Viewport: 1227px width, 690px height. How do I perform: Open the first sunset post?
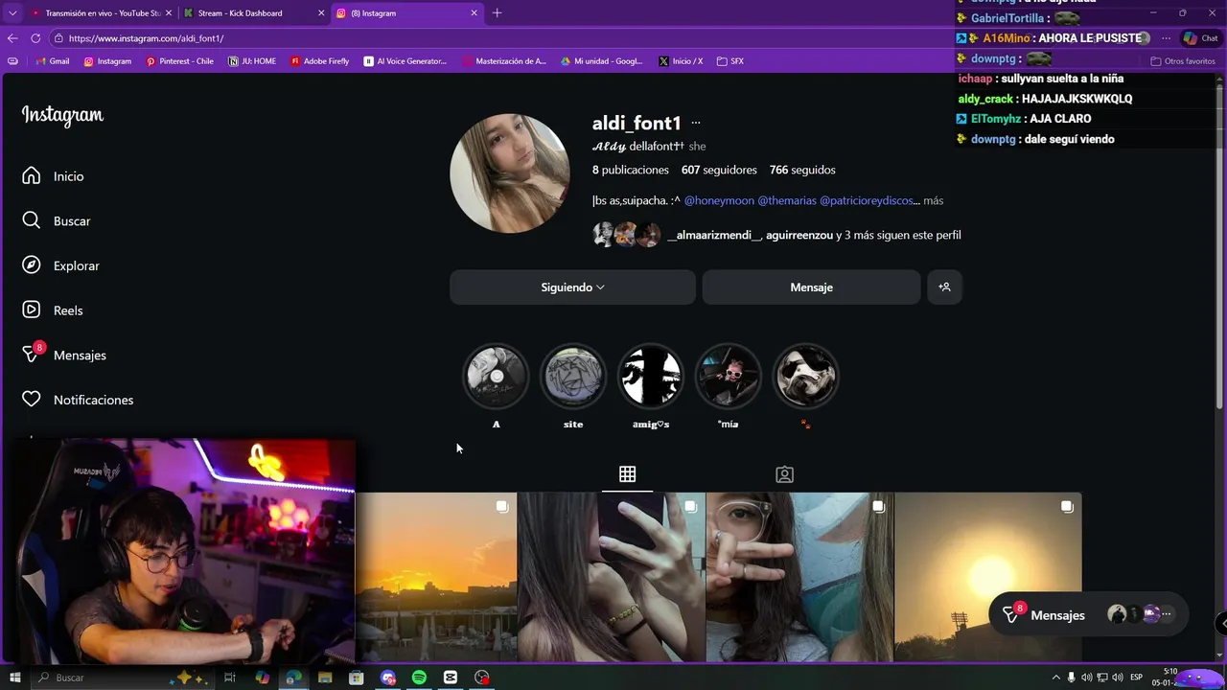tap(436, 577)
